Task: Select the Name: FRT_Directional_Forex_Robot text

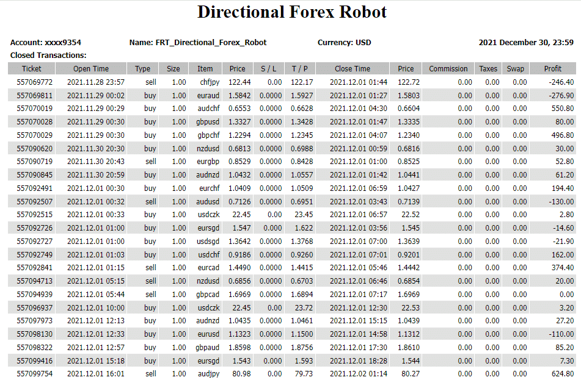Action: coord(198,43)
